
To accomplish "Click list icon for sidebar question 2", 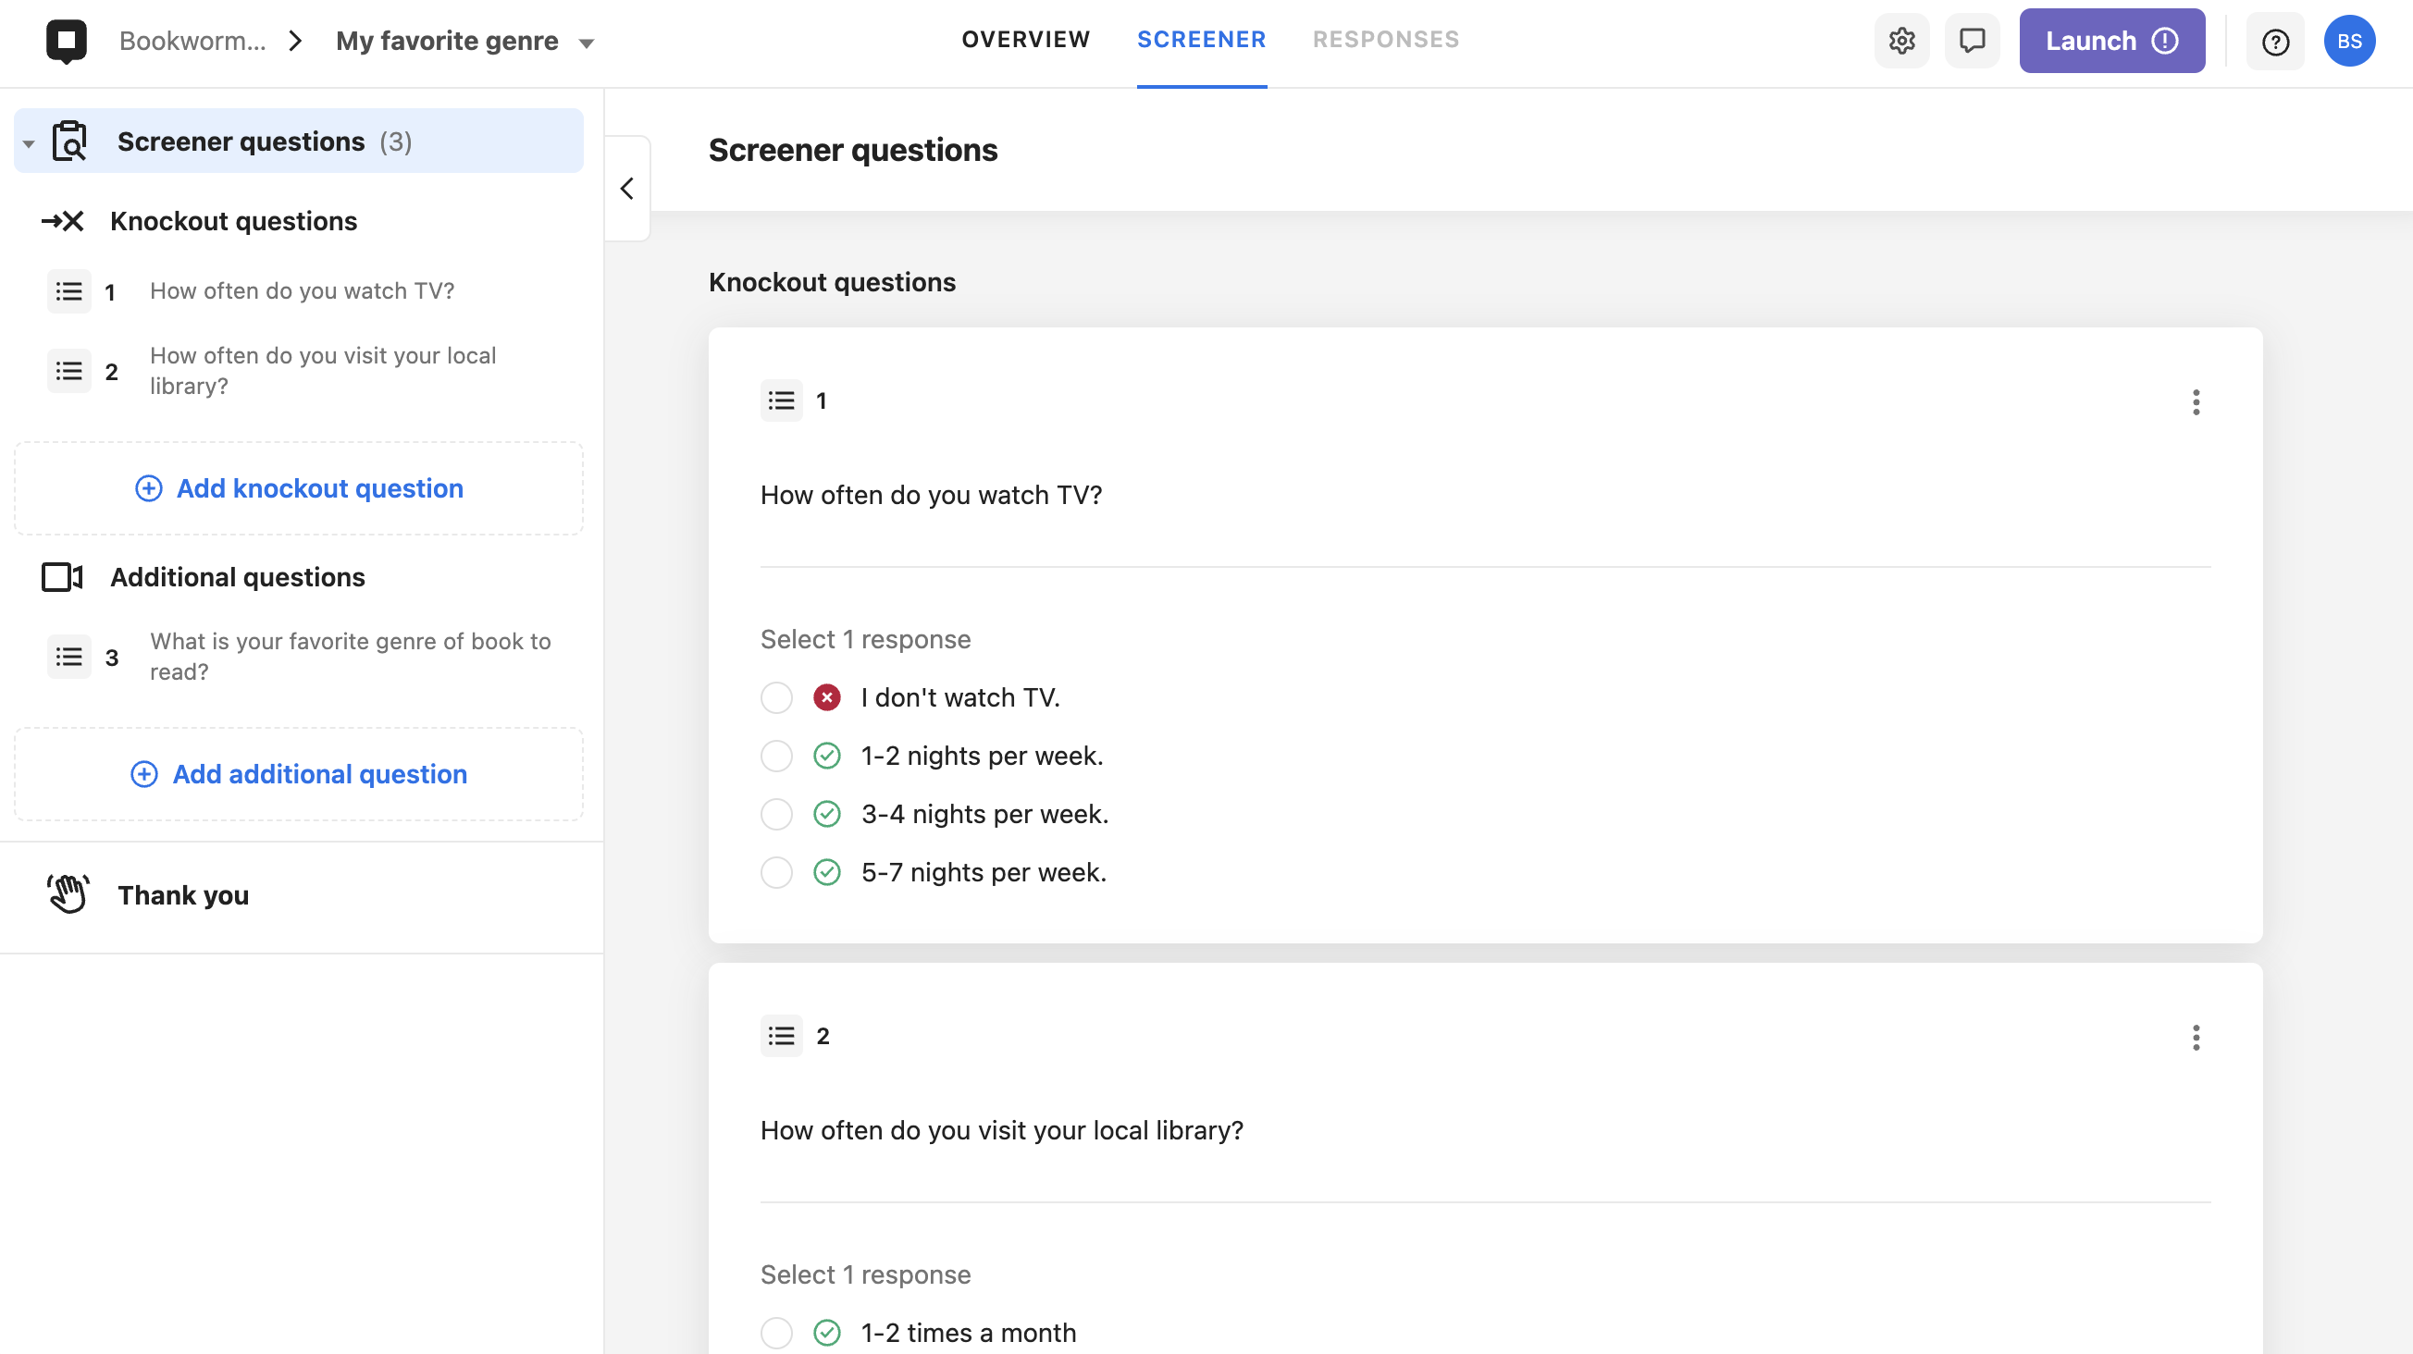I will (69, 372).
